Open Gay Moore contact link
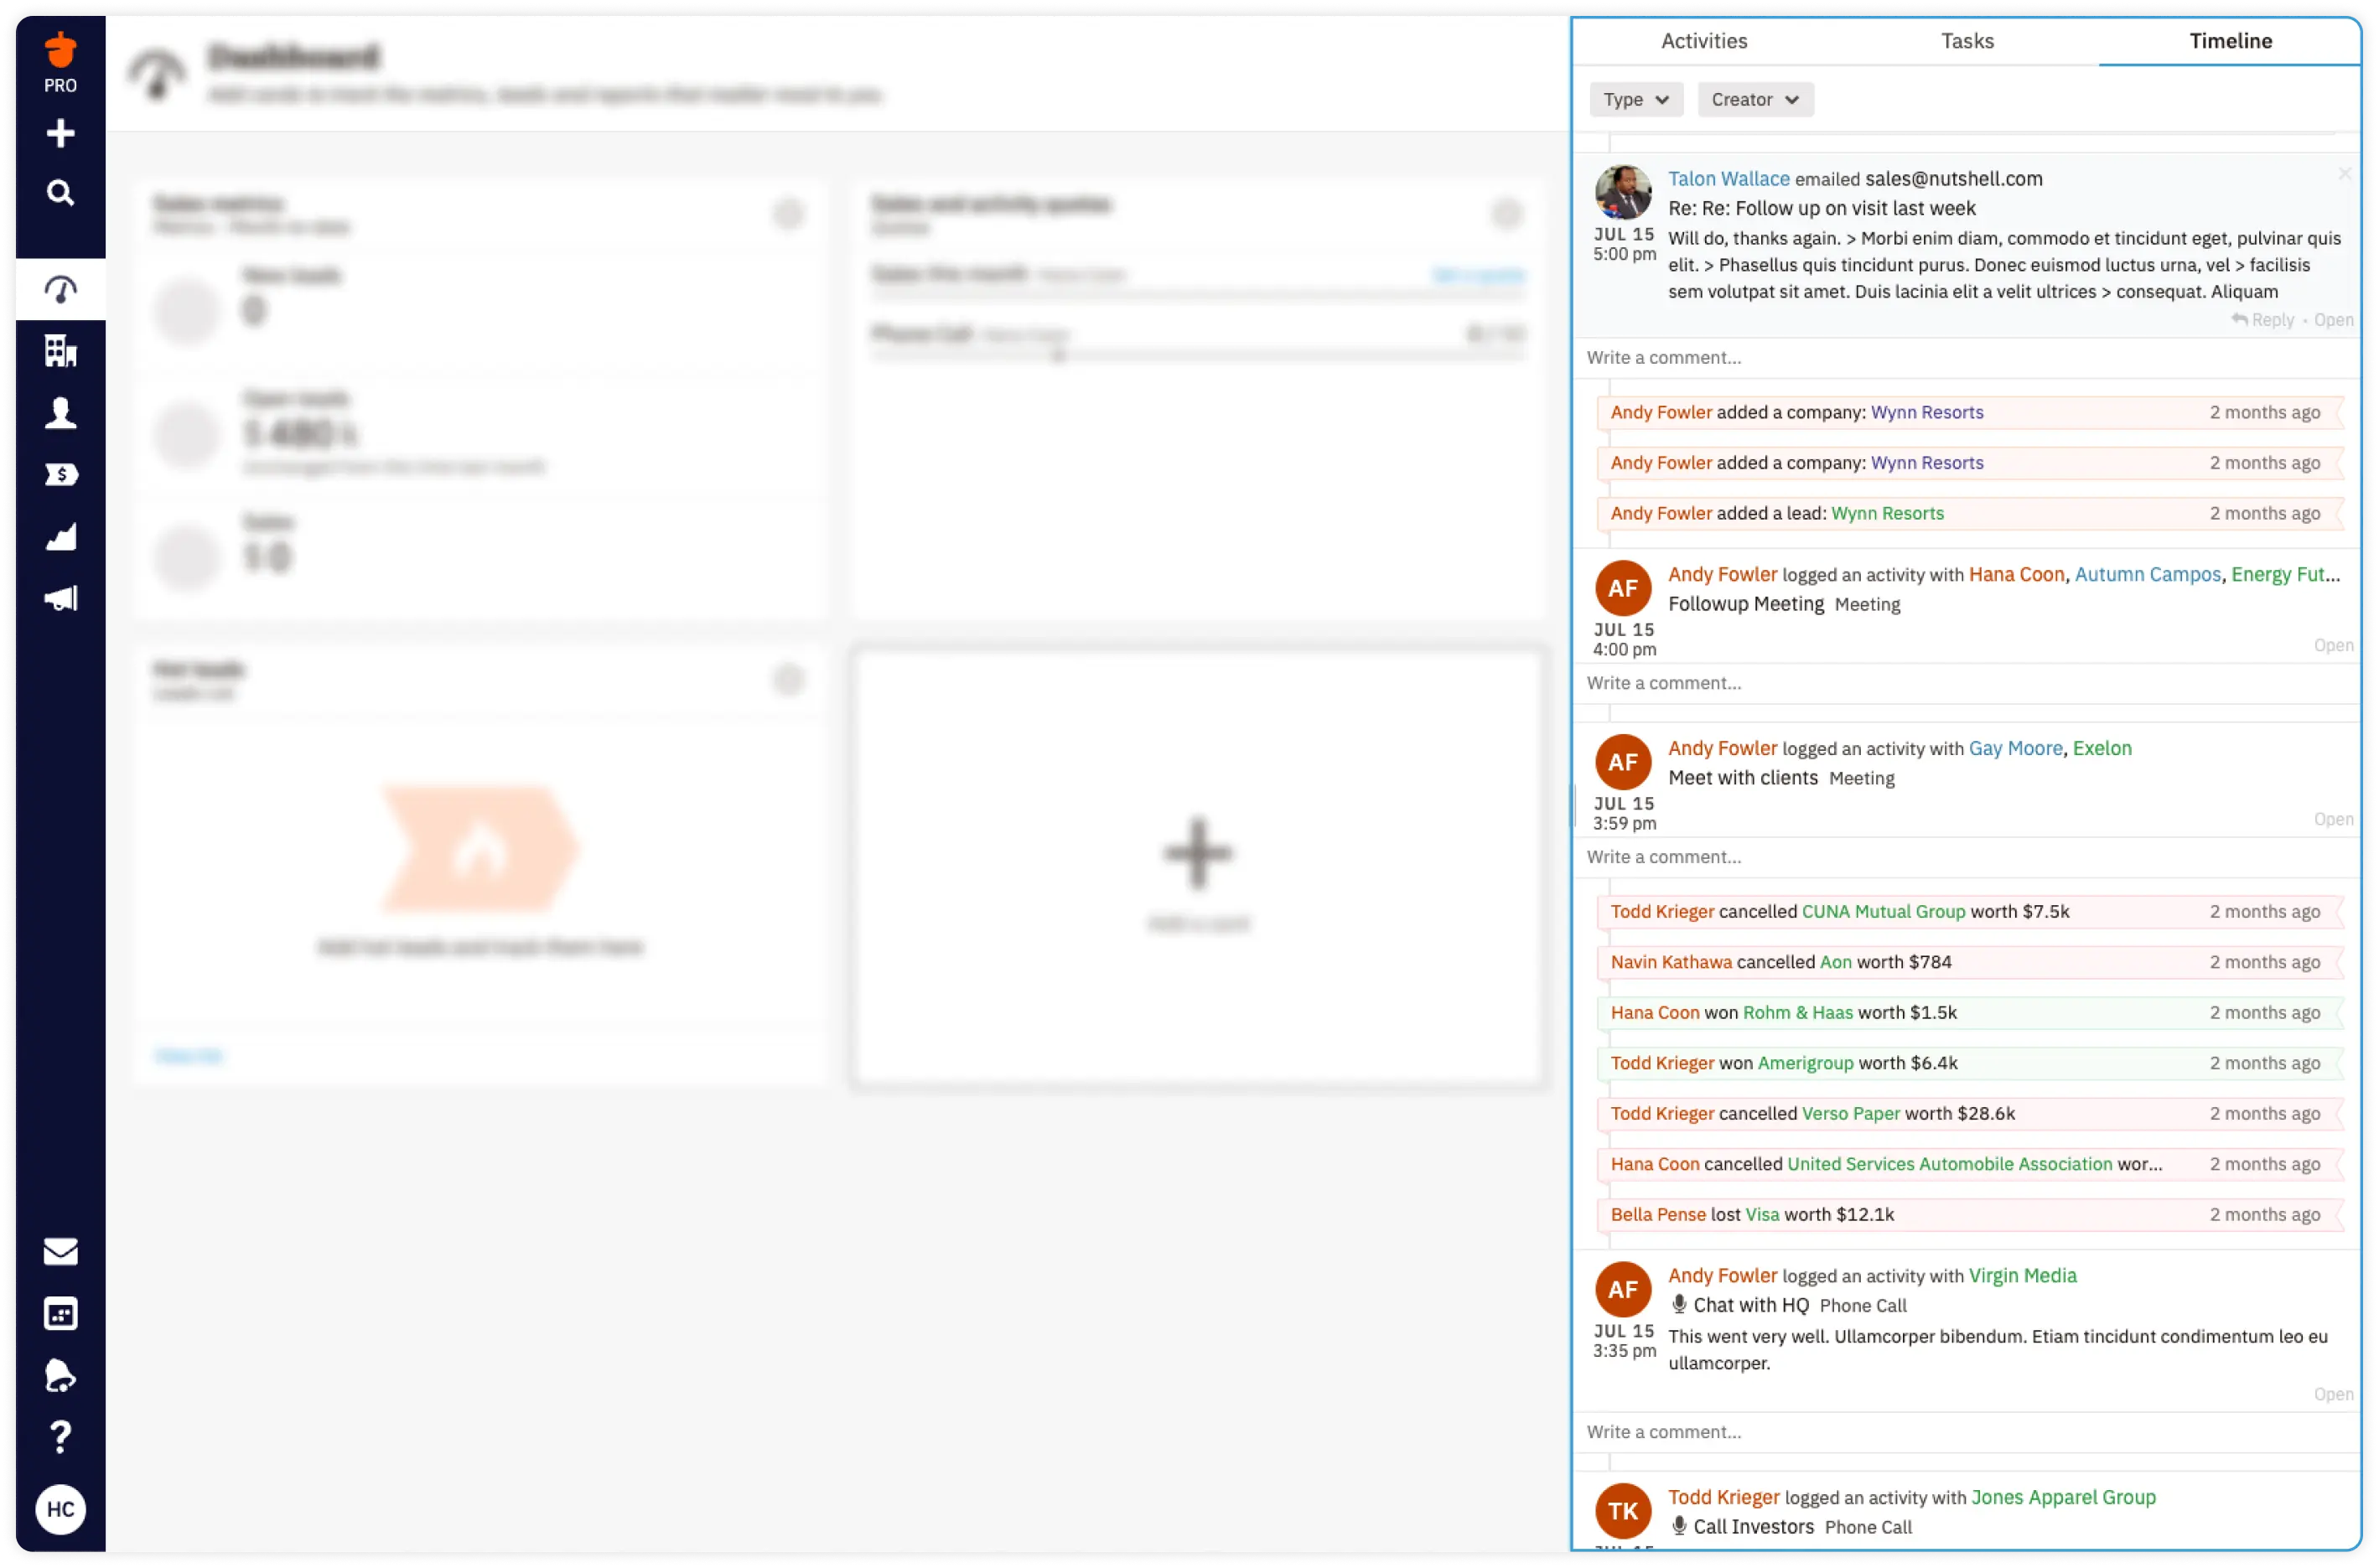2379x1568 pixels. point(2015,749)
